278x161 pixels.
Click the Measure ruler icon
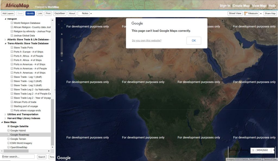coord(246,14)
